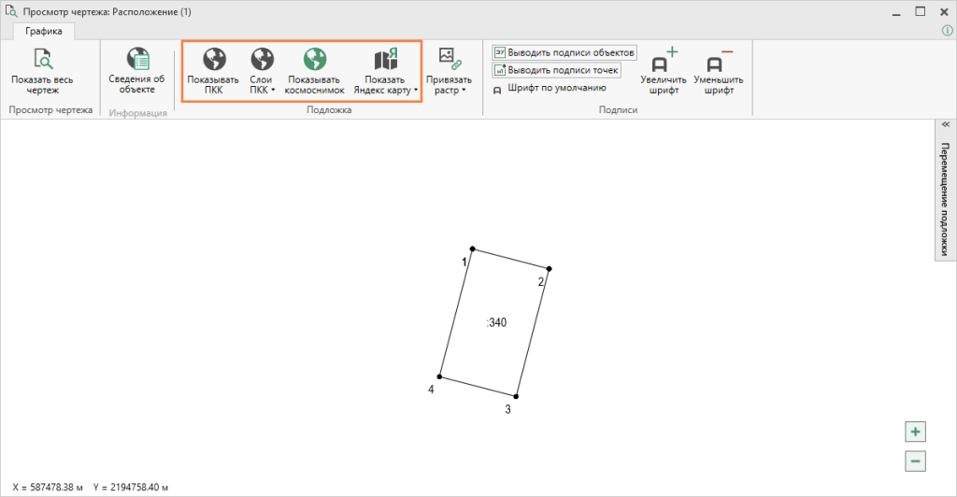Click vertex point 1 of the parcel

click(x=473, y=248)
